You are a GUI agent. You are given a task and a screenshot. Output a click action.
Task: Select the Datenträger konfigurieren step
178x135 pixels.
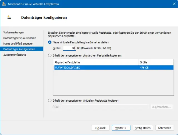click(19, 49)
